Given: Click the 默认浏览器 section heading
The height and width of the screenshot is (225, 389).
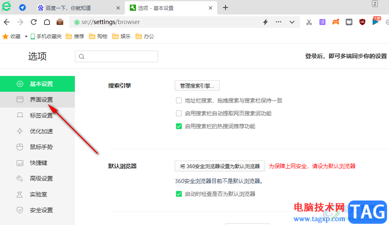Looking at the screenshot, I should 122,166.
